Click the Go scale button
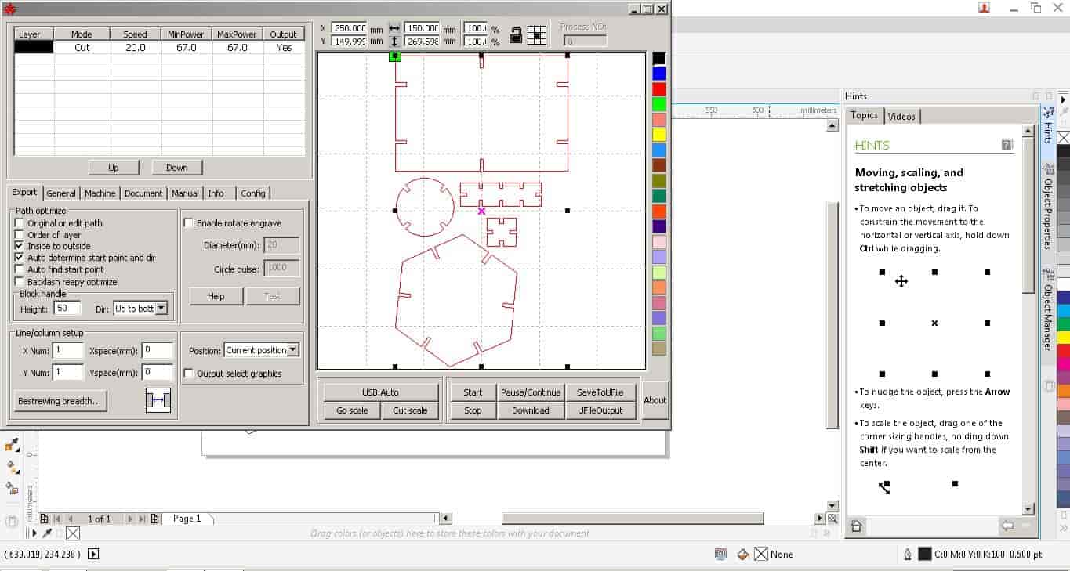 [352, 410]
